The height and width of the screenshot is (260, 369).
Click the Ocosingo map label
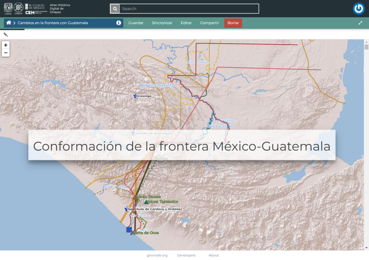[x=143, y=96]
